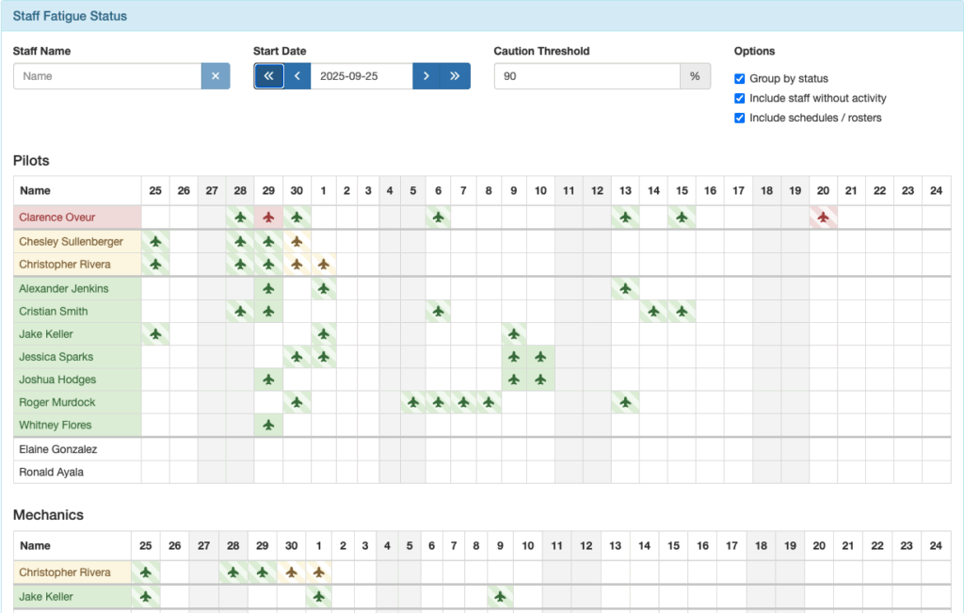The height and width of the screenshot is (613, 964).
Task: Clear the Staff Name field with X button
Action: pyautogui.click(x=216, y=76)
